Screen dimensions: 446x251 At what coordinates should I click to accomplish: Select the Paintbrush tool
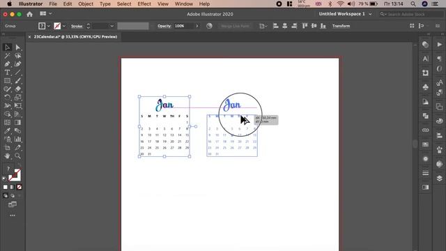(17, 81)
